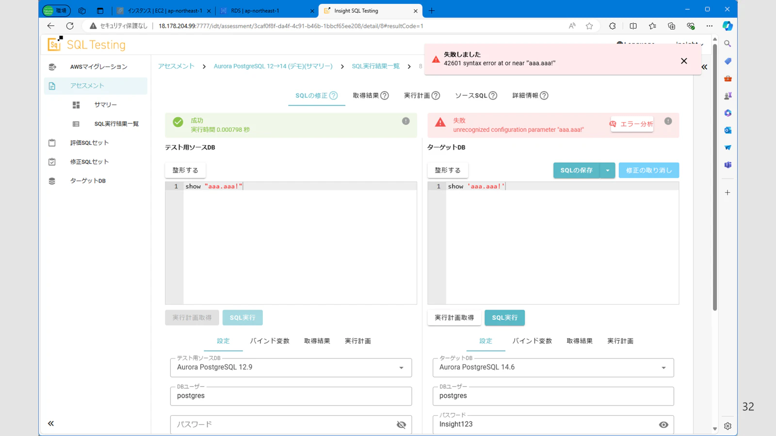Click info icon in success banner
Screen dimensions: 776x436
pyautogui.click(x=406, y=121)
